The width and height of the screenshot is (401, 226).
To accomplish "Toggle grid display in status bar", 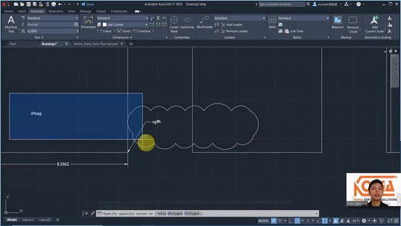I will 274,220.
